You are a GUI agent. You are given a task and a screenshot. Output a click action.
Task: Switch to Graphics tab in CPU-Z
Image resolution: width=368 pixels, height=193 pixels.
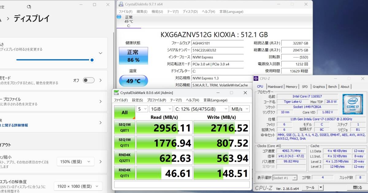pyautogui.click(x=319, y=87)
